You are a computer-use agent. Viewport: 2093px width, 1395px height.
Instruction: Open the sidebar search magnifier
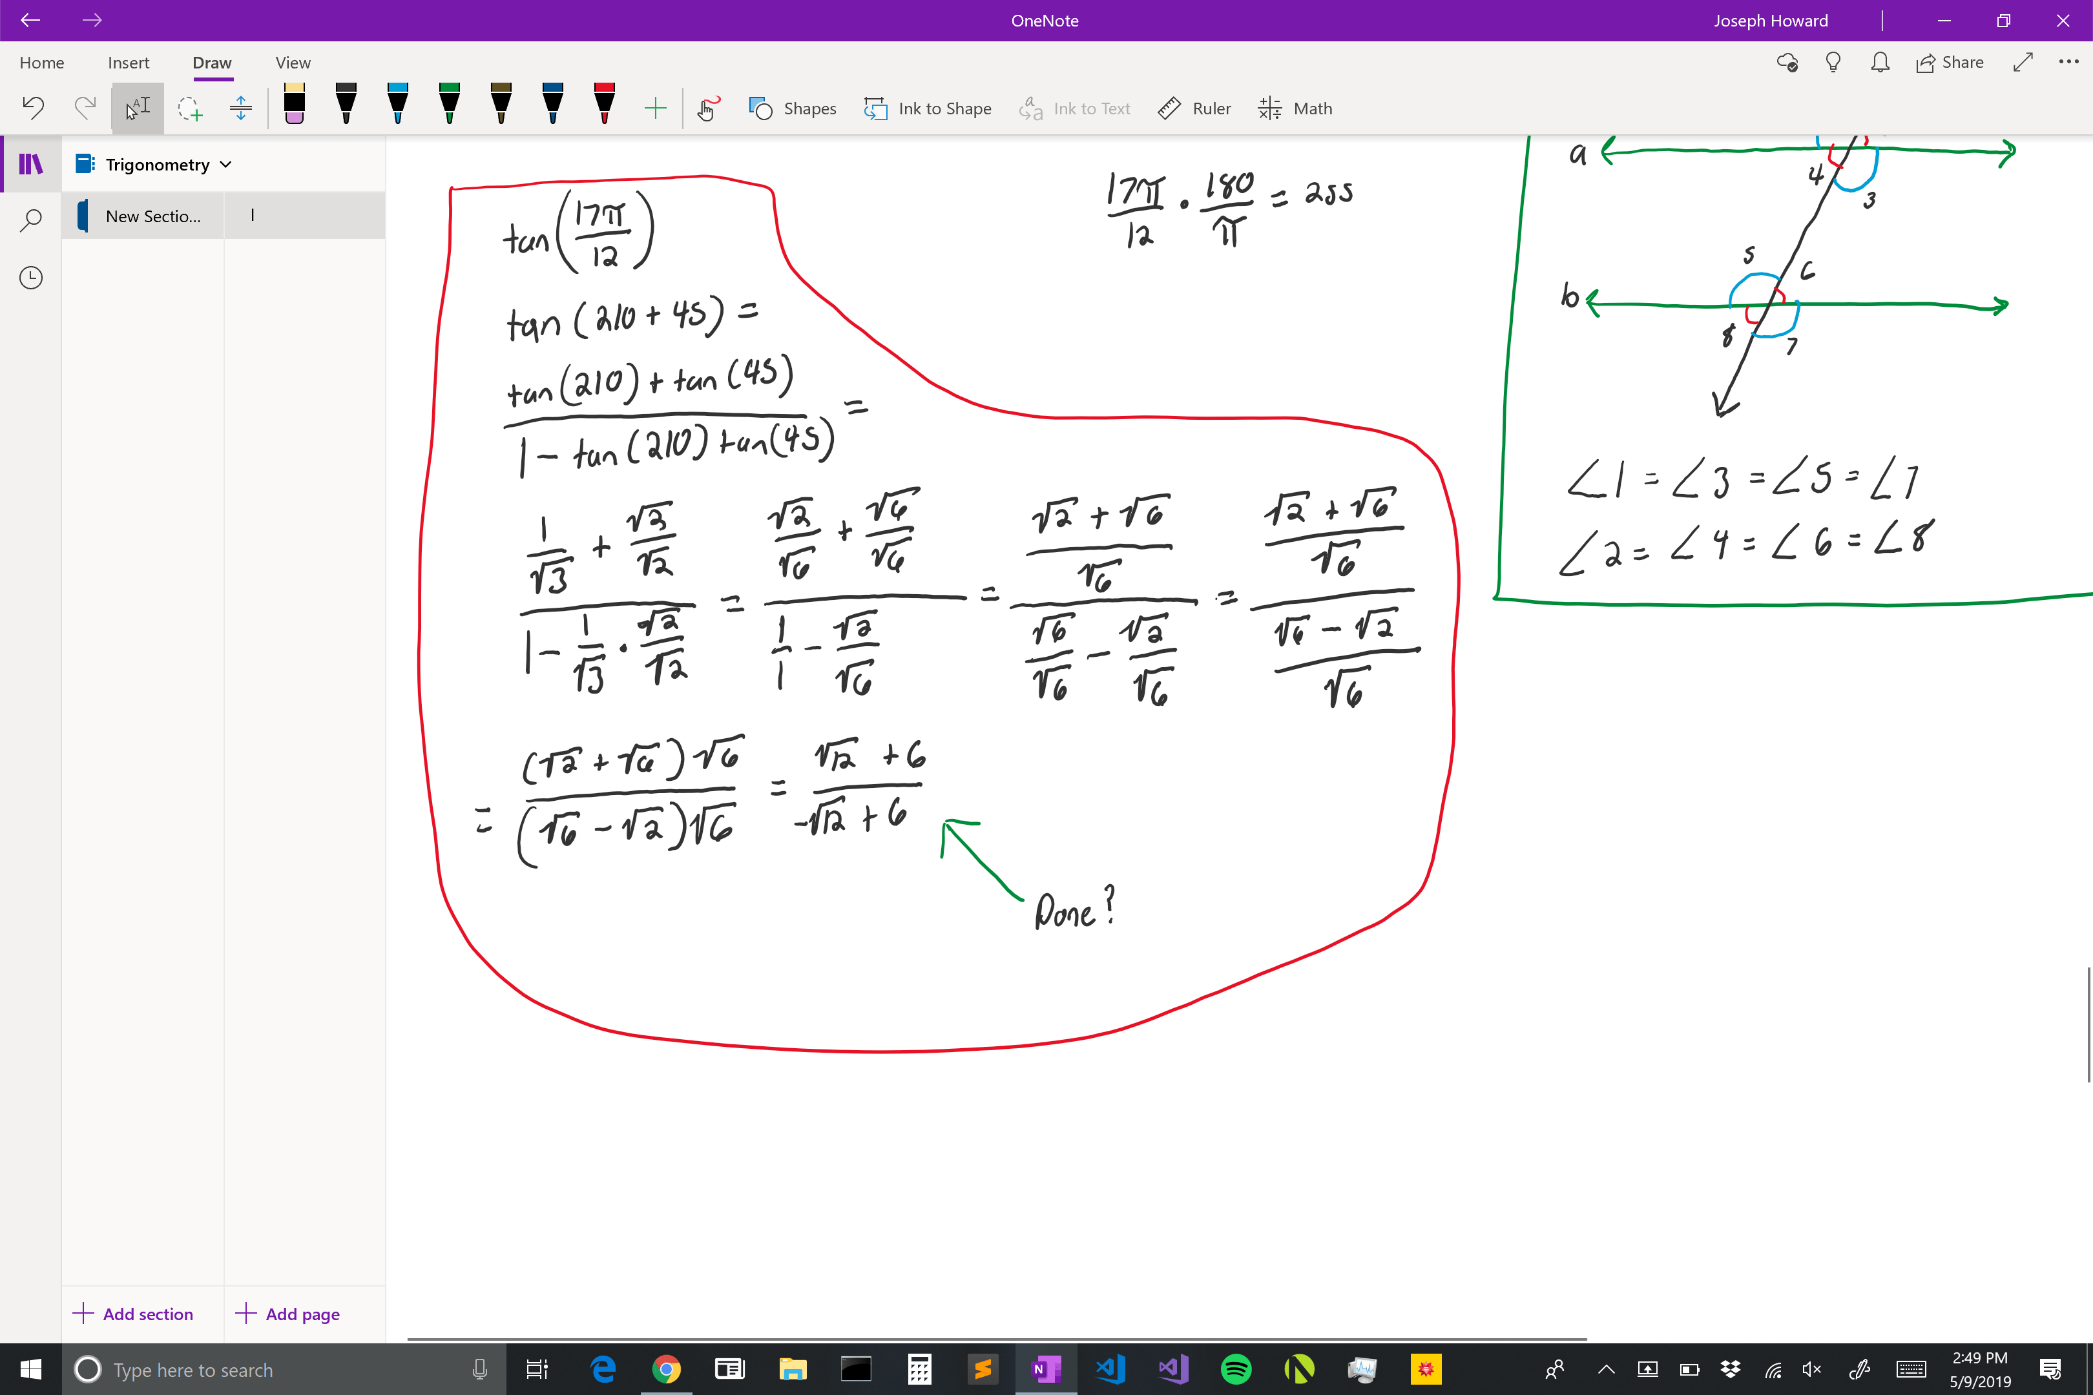click(30, 220)
